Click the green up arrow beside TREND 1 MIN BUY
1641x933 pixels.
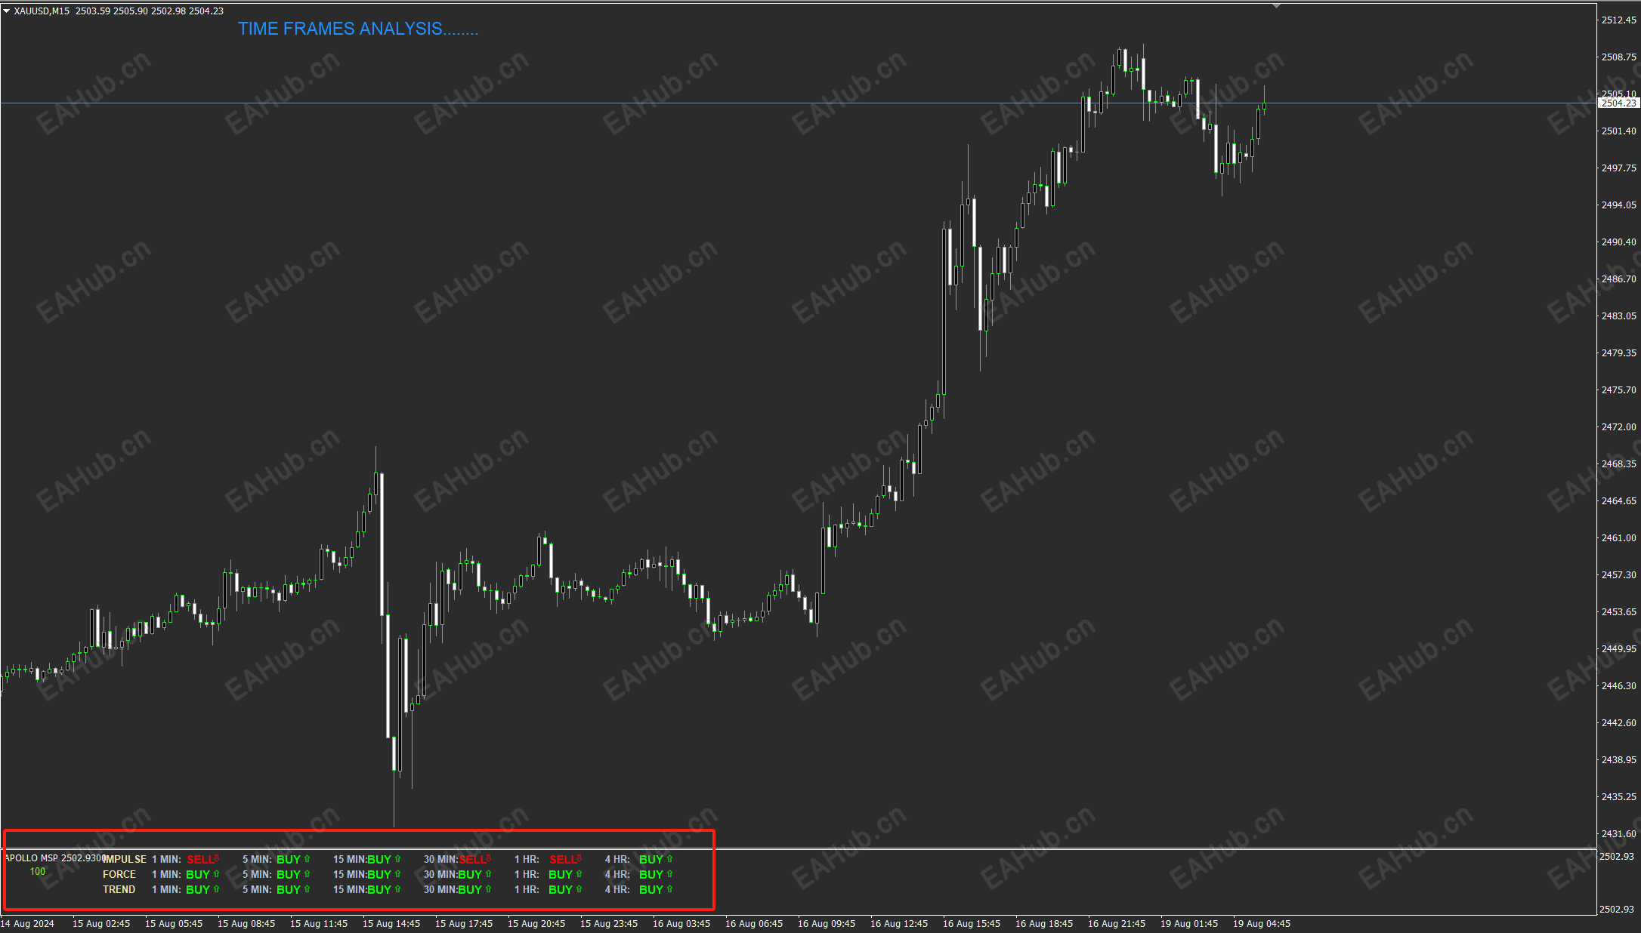pos(216,889)
